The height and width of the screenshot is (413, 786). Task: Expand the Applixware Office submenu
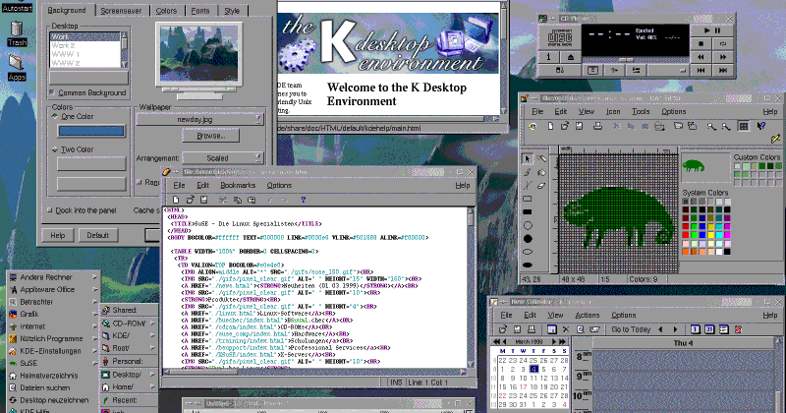click(x=53, y=289)
